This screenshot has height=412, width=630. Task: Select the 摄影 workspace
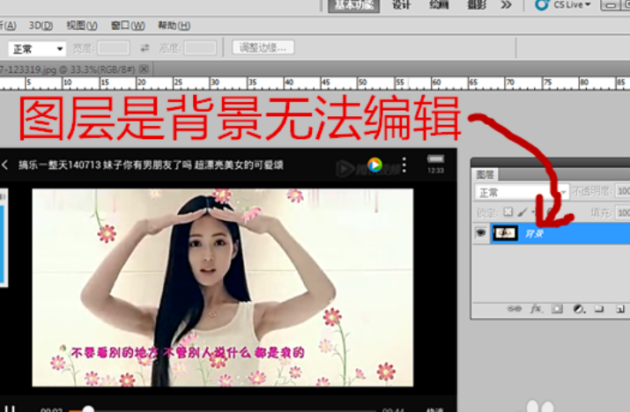point(477,4)
